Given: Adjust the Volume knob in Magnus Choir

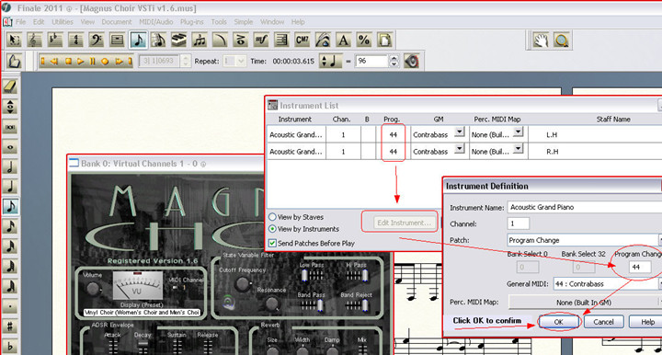Looking at the screenshot, I should coord(92,289).
